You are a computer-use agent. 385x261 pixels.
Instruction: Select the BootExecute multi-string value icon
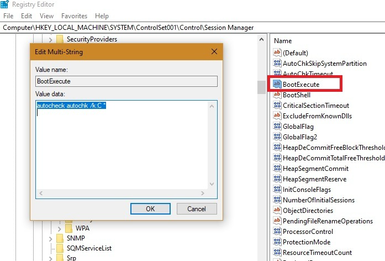pyautogui.click(x=277, y=84)
